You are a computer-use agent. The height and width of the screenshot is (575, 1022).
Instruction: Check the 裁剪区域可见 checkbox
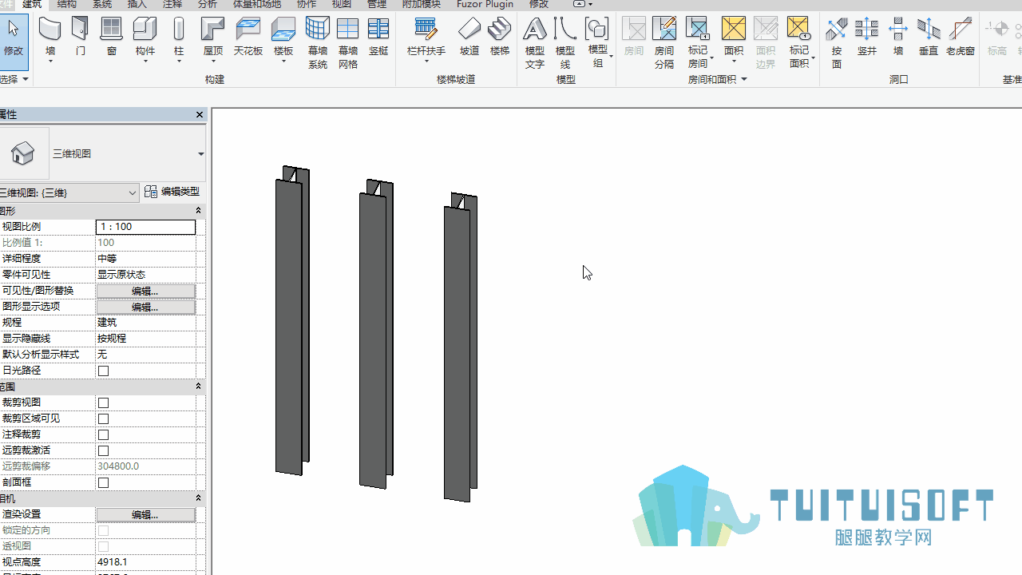coord(103,418)
